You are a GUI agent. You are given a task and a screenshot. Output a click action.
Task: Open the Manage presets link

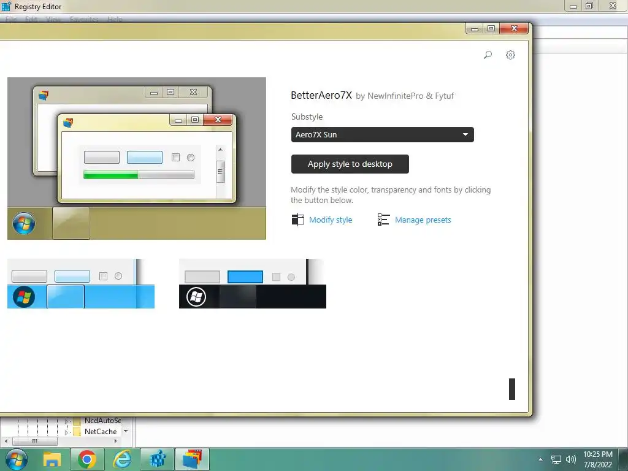(x=423, y=220)
